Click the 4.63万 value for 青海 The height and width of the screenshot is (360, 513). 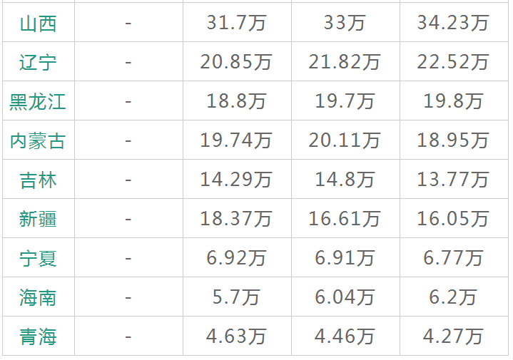tap(236, 335)
